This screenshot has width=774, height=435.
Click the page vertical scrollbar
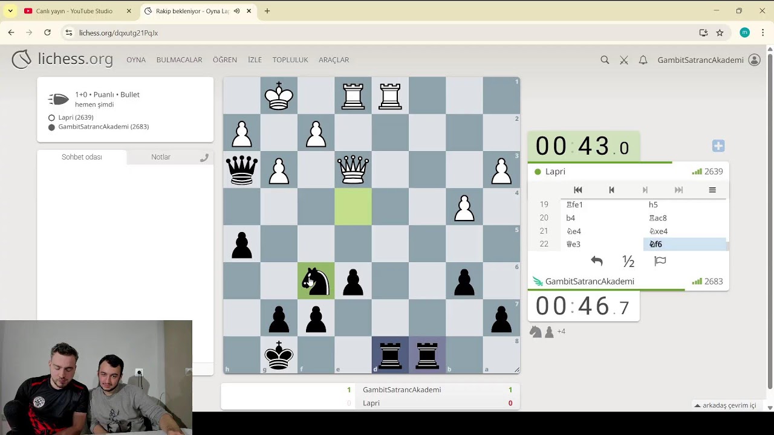click(x=770, y=221)
